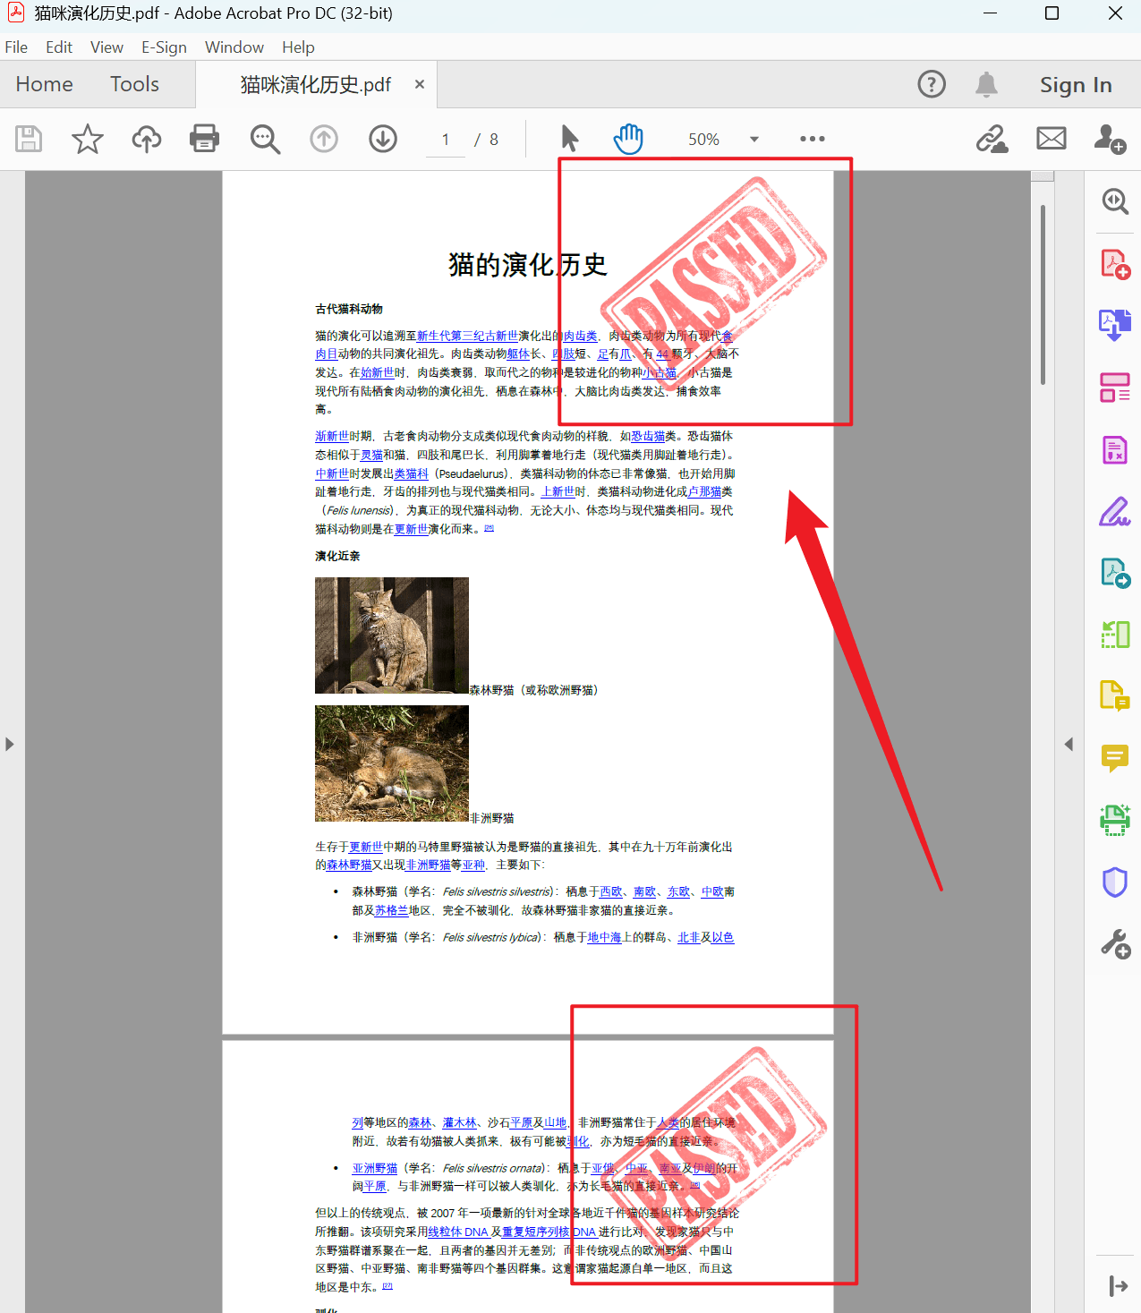Open the Organize Pages tool
This screenshot has height=1313, width=1141.
[x=1114, y=388]
